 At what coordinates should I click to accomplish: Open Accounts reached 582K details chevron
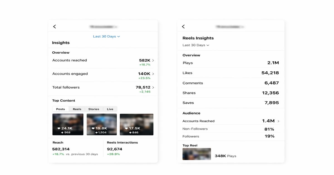point(153,60)
